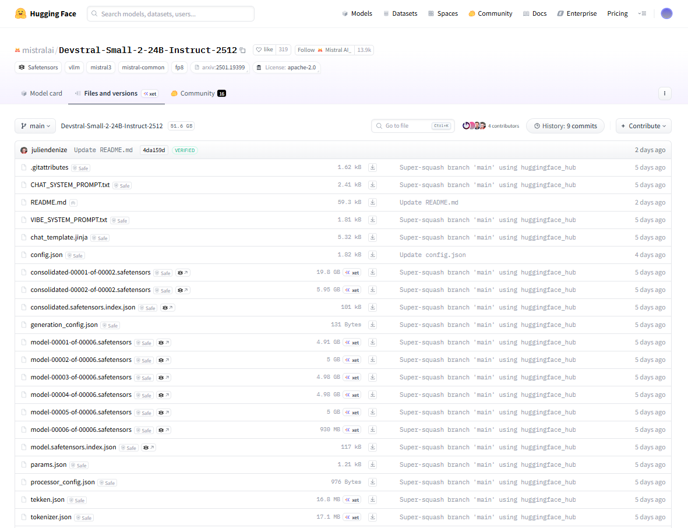Click the scan badge next to README.md

click(x=73, y=203)
